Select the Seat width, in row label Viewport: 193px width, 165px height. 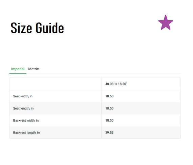[x=23, y=96]
